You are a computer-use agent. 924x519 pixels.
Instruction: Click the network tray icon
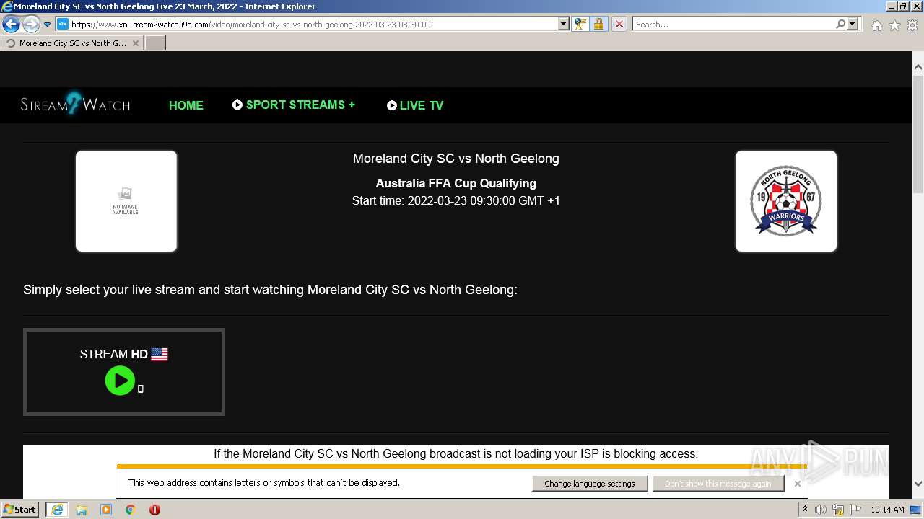click(838, 510)
